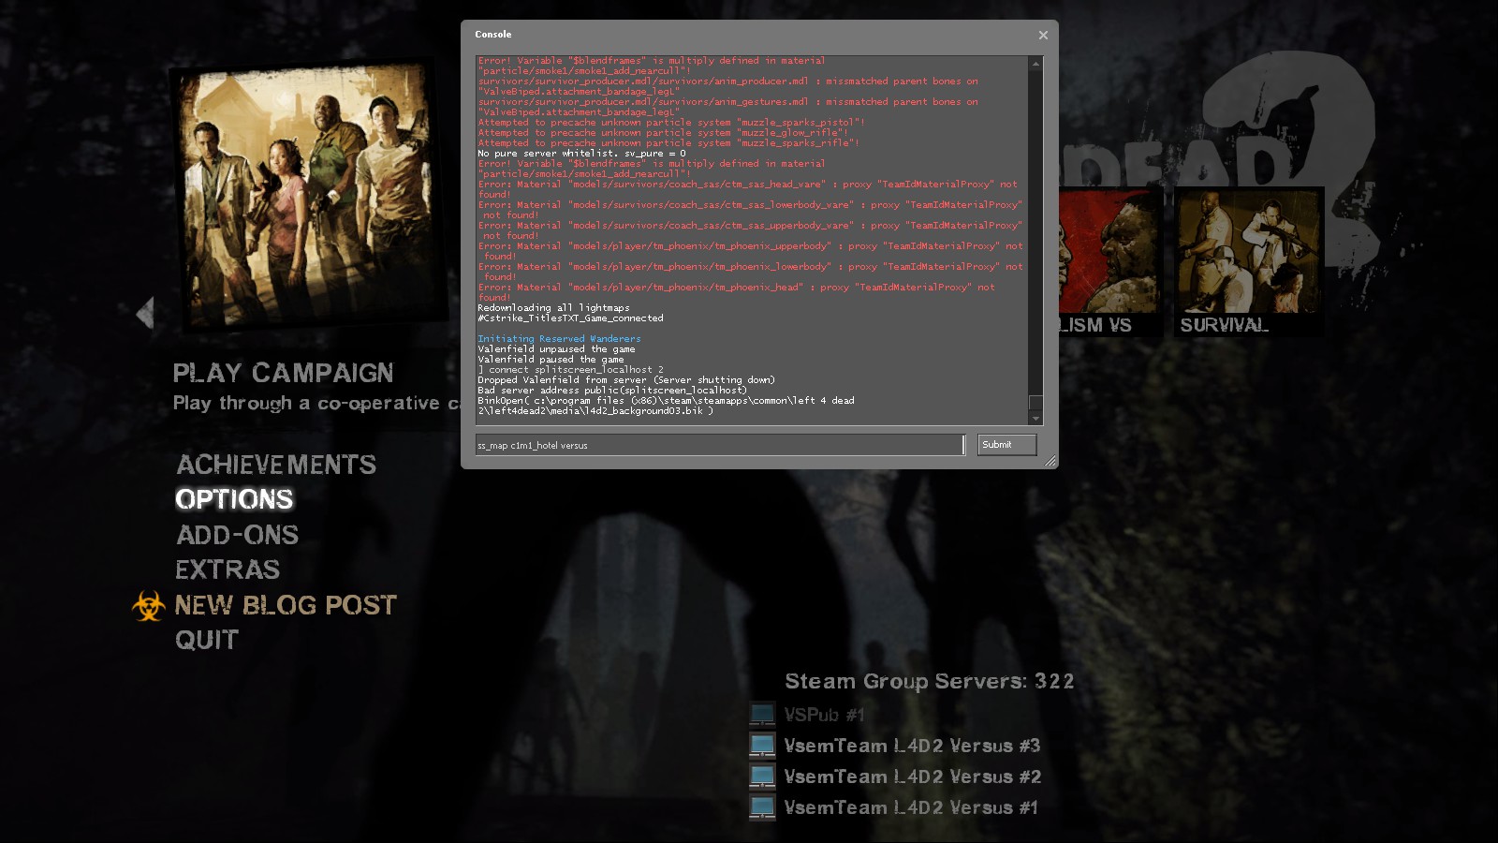1498x843 pixels.
Task: Focus the console command input field
Action: [x=720, y=445]
